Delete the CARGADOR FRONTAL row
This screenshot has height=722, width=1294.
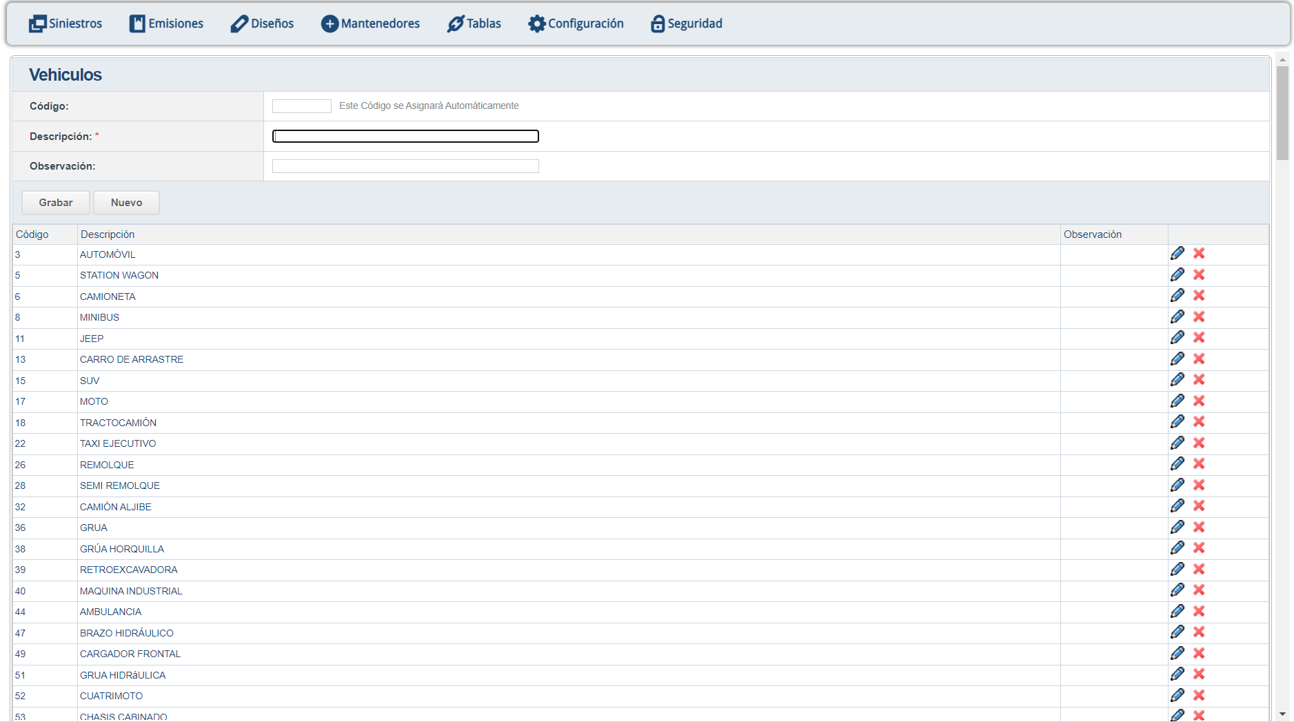point(1199,653)
